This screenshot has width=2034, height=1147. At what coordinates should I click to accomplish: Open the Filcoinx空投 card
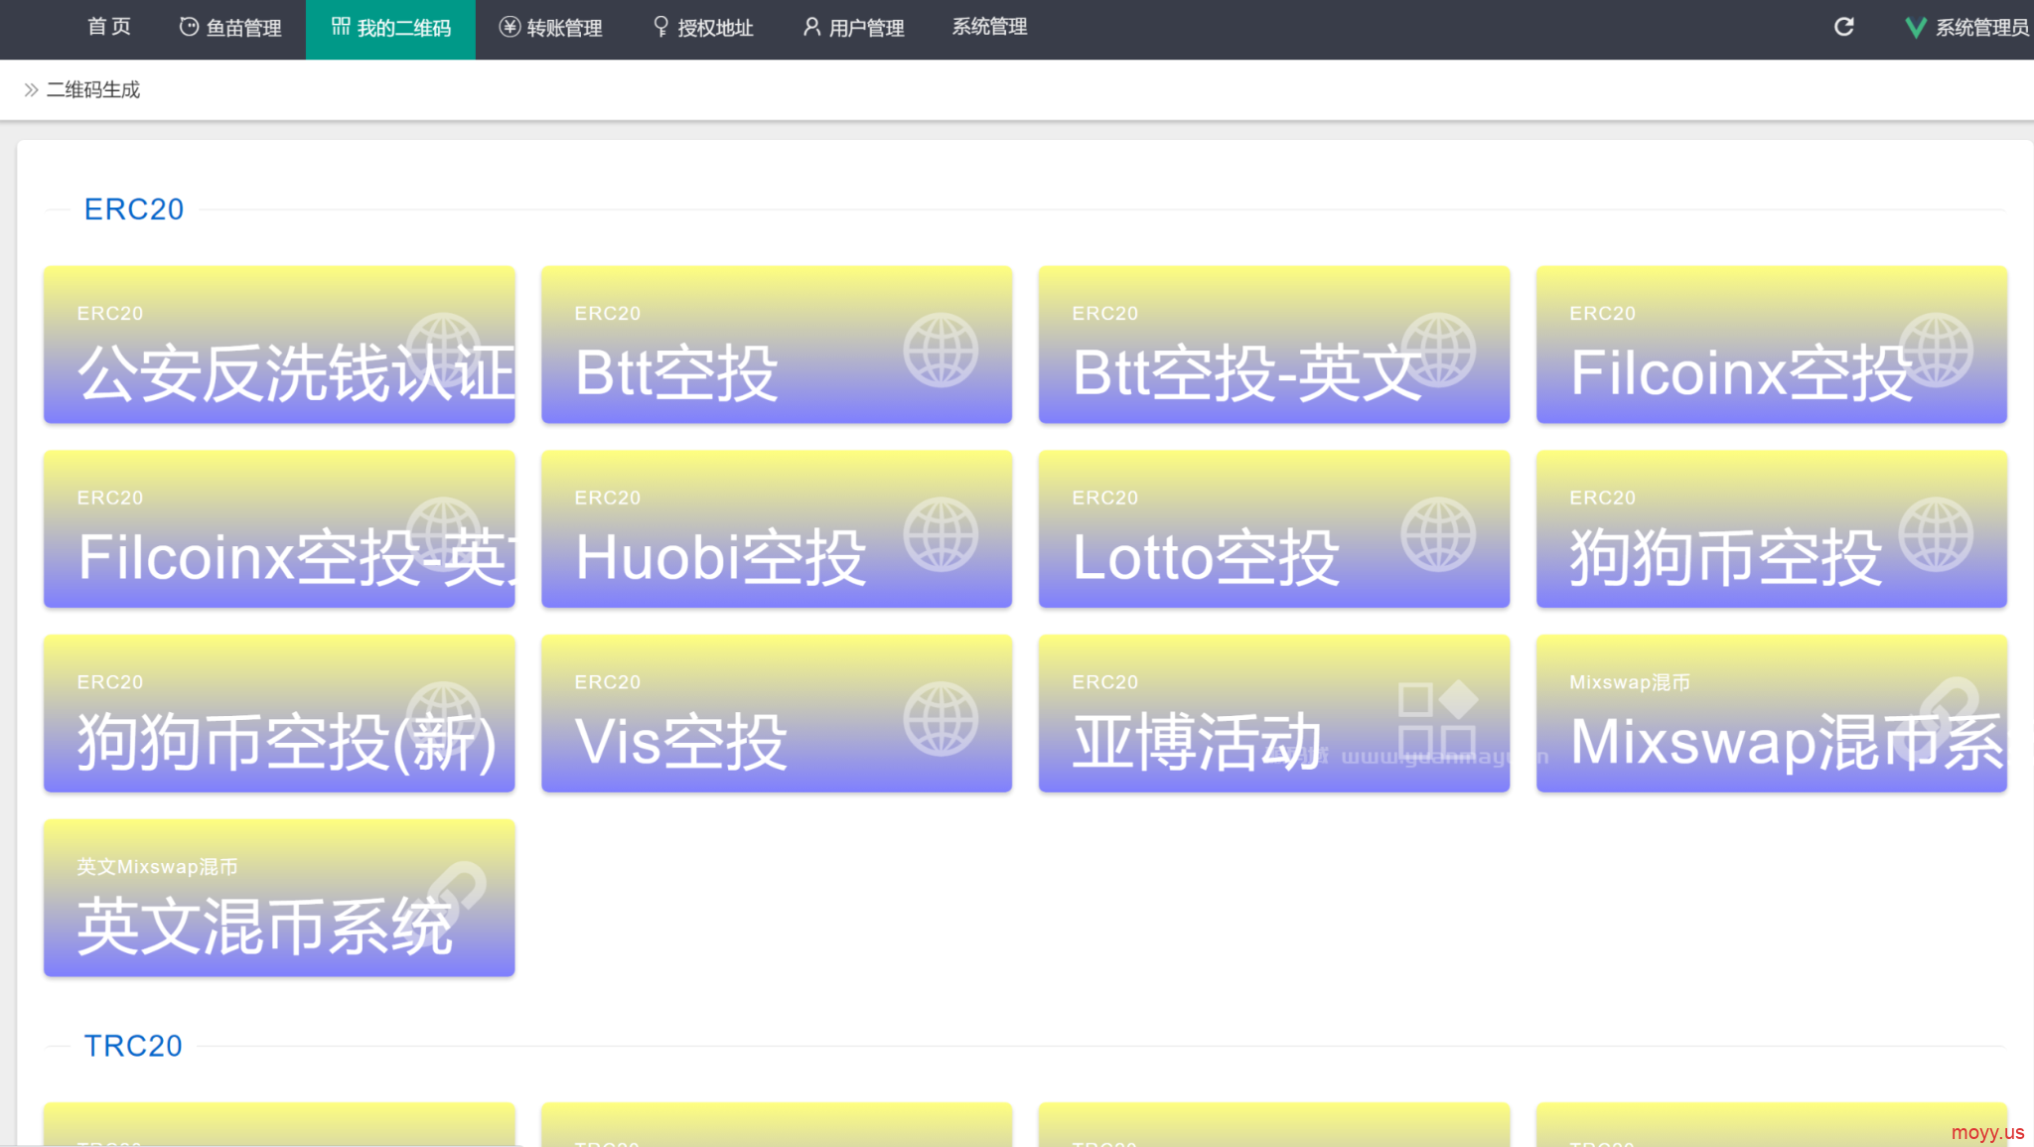pyautogui.click(x=1772, y=345)
